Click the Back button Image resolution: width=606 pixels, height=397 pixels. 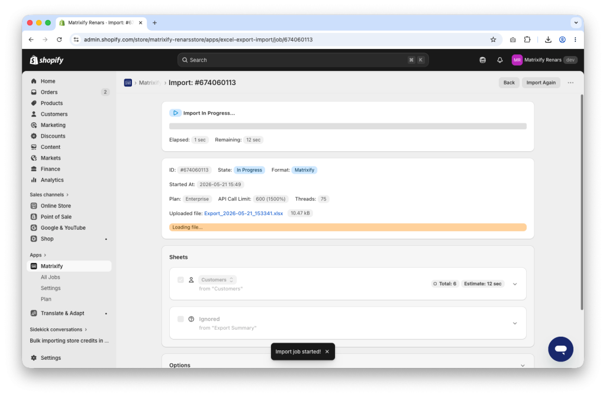point(509,83)
